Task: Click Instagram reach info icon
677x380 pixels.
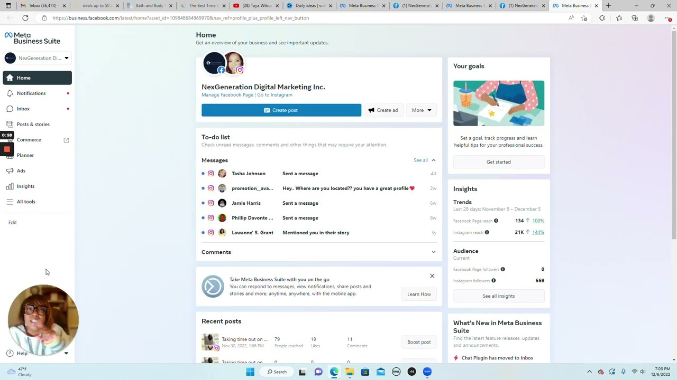Action: (x=487, y=233)
